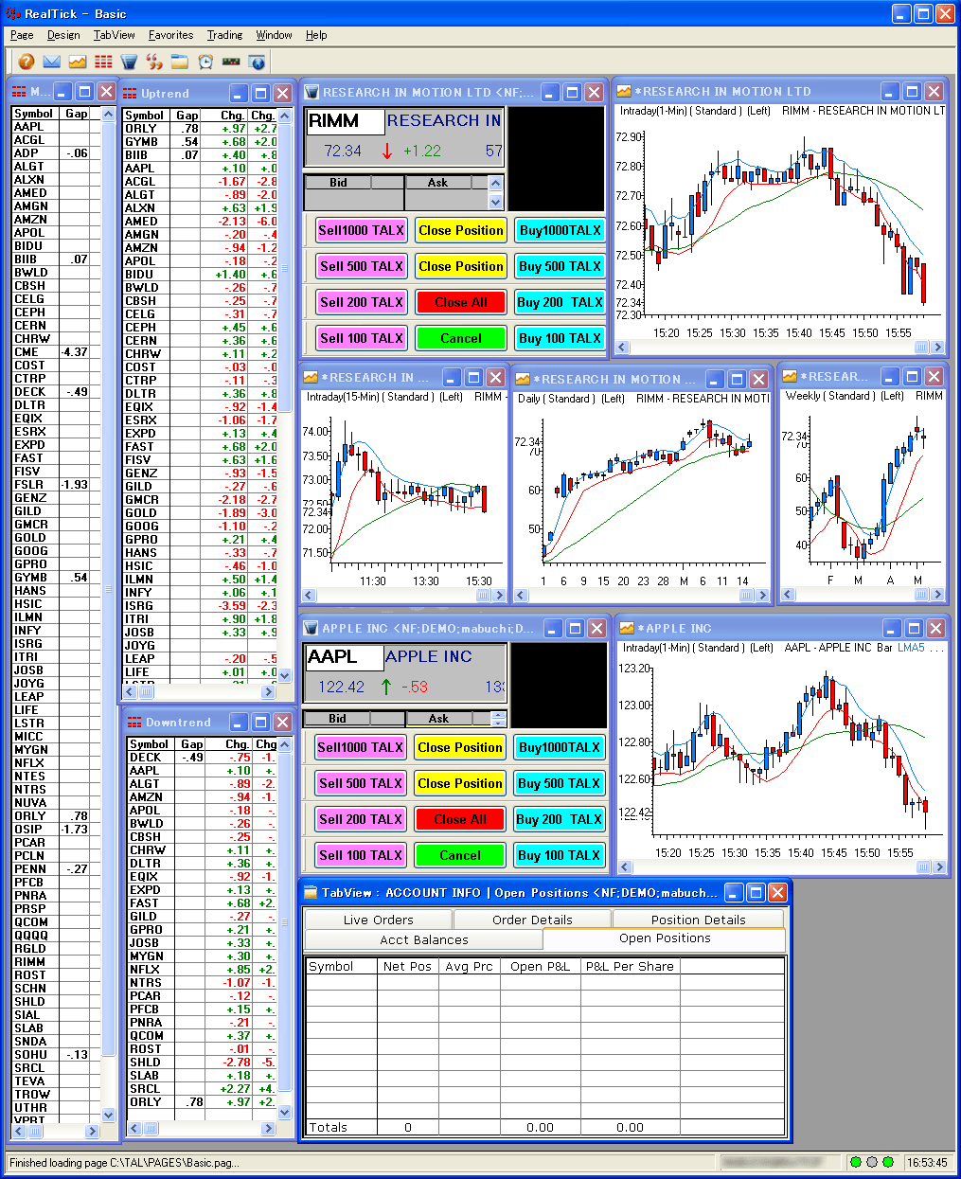Click the folder icon in the toolbar

click(180, 62)
